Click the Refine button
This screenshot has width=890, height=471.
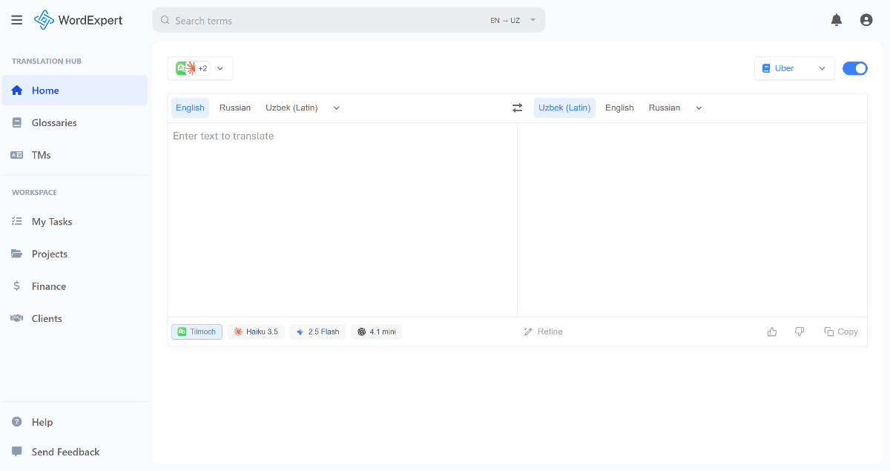[543, 332]
